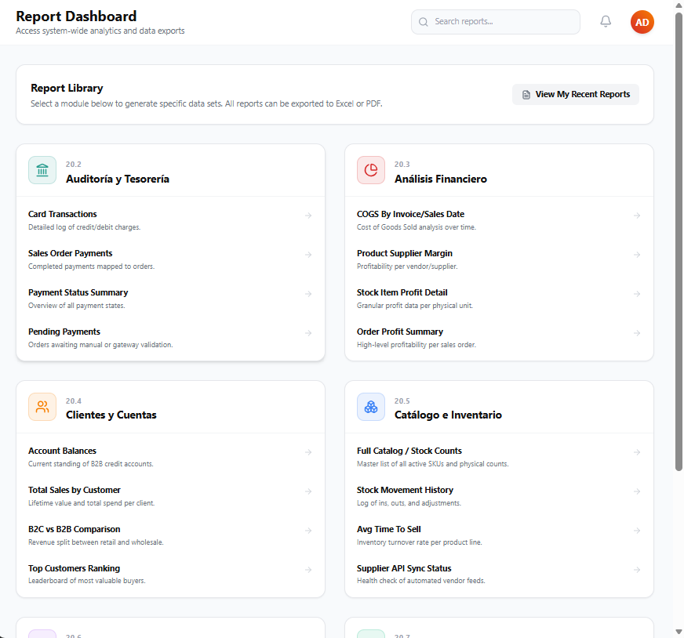Click the arrow beside Supplier API Sync Status
The height and width of the screenshot is (638, 684).
click(637, 570)
